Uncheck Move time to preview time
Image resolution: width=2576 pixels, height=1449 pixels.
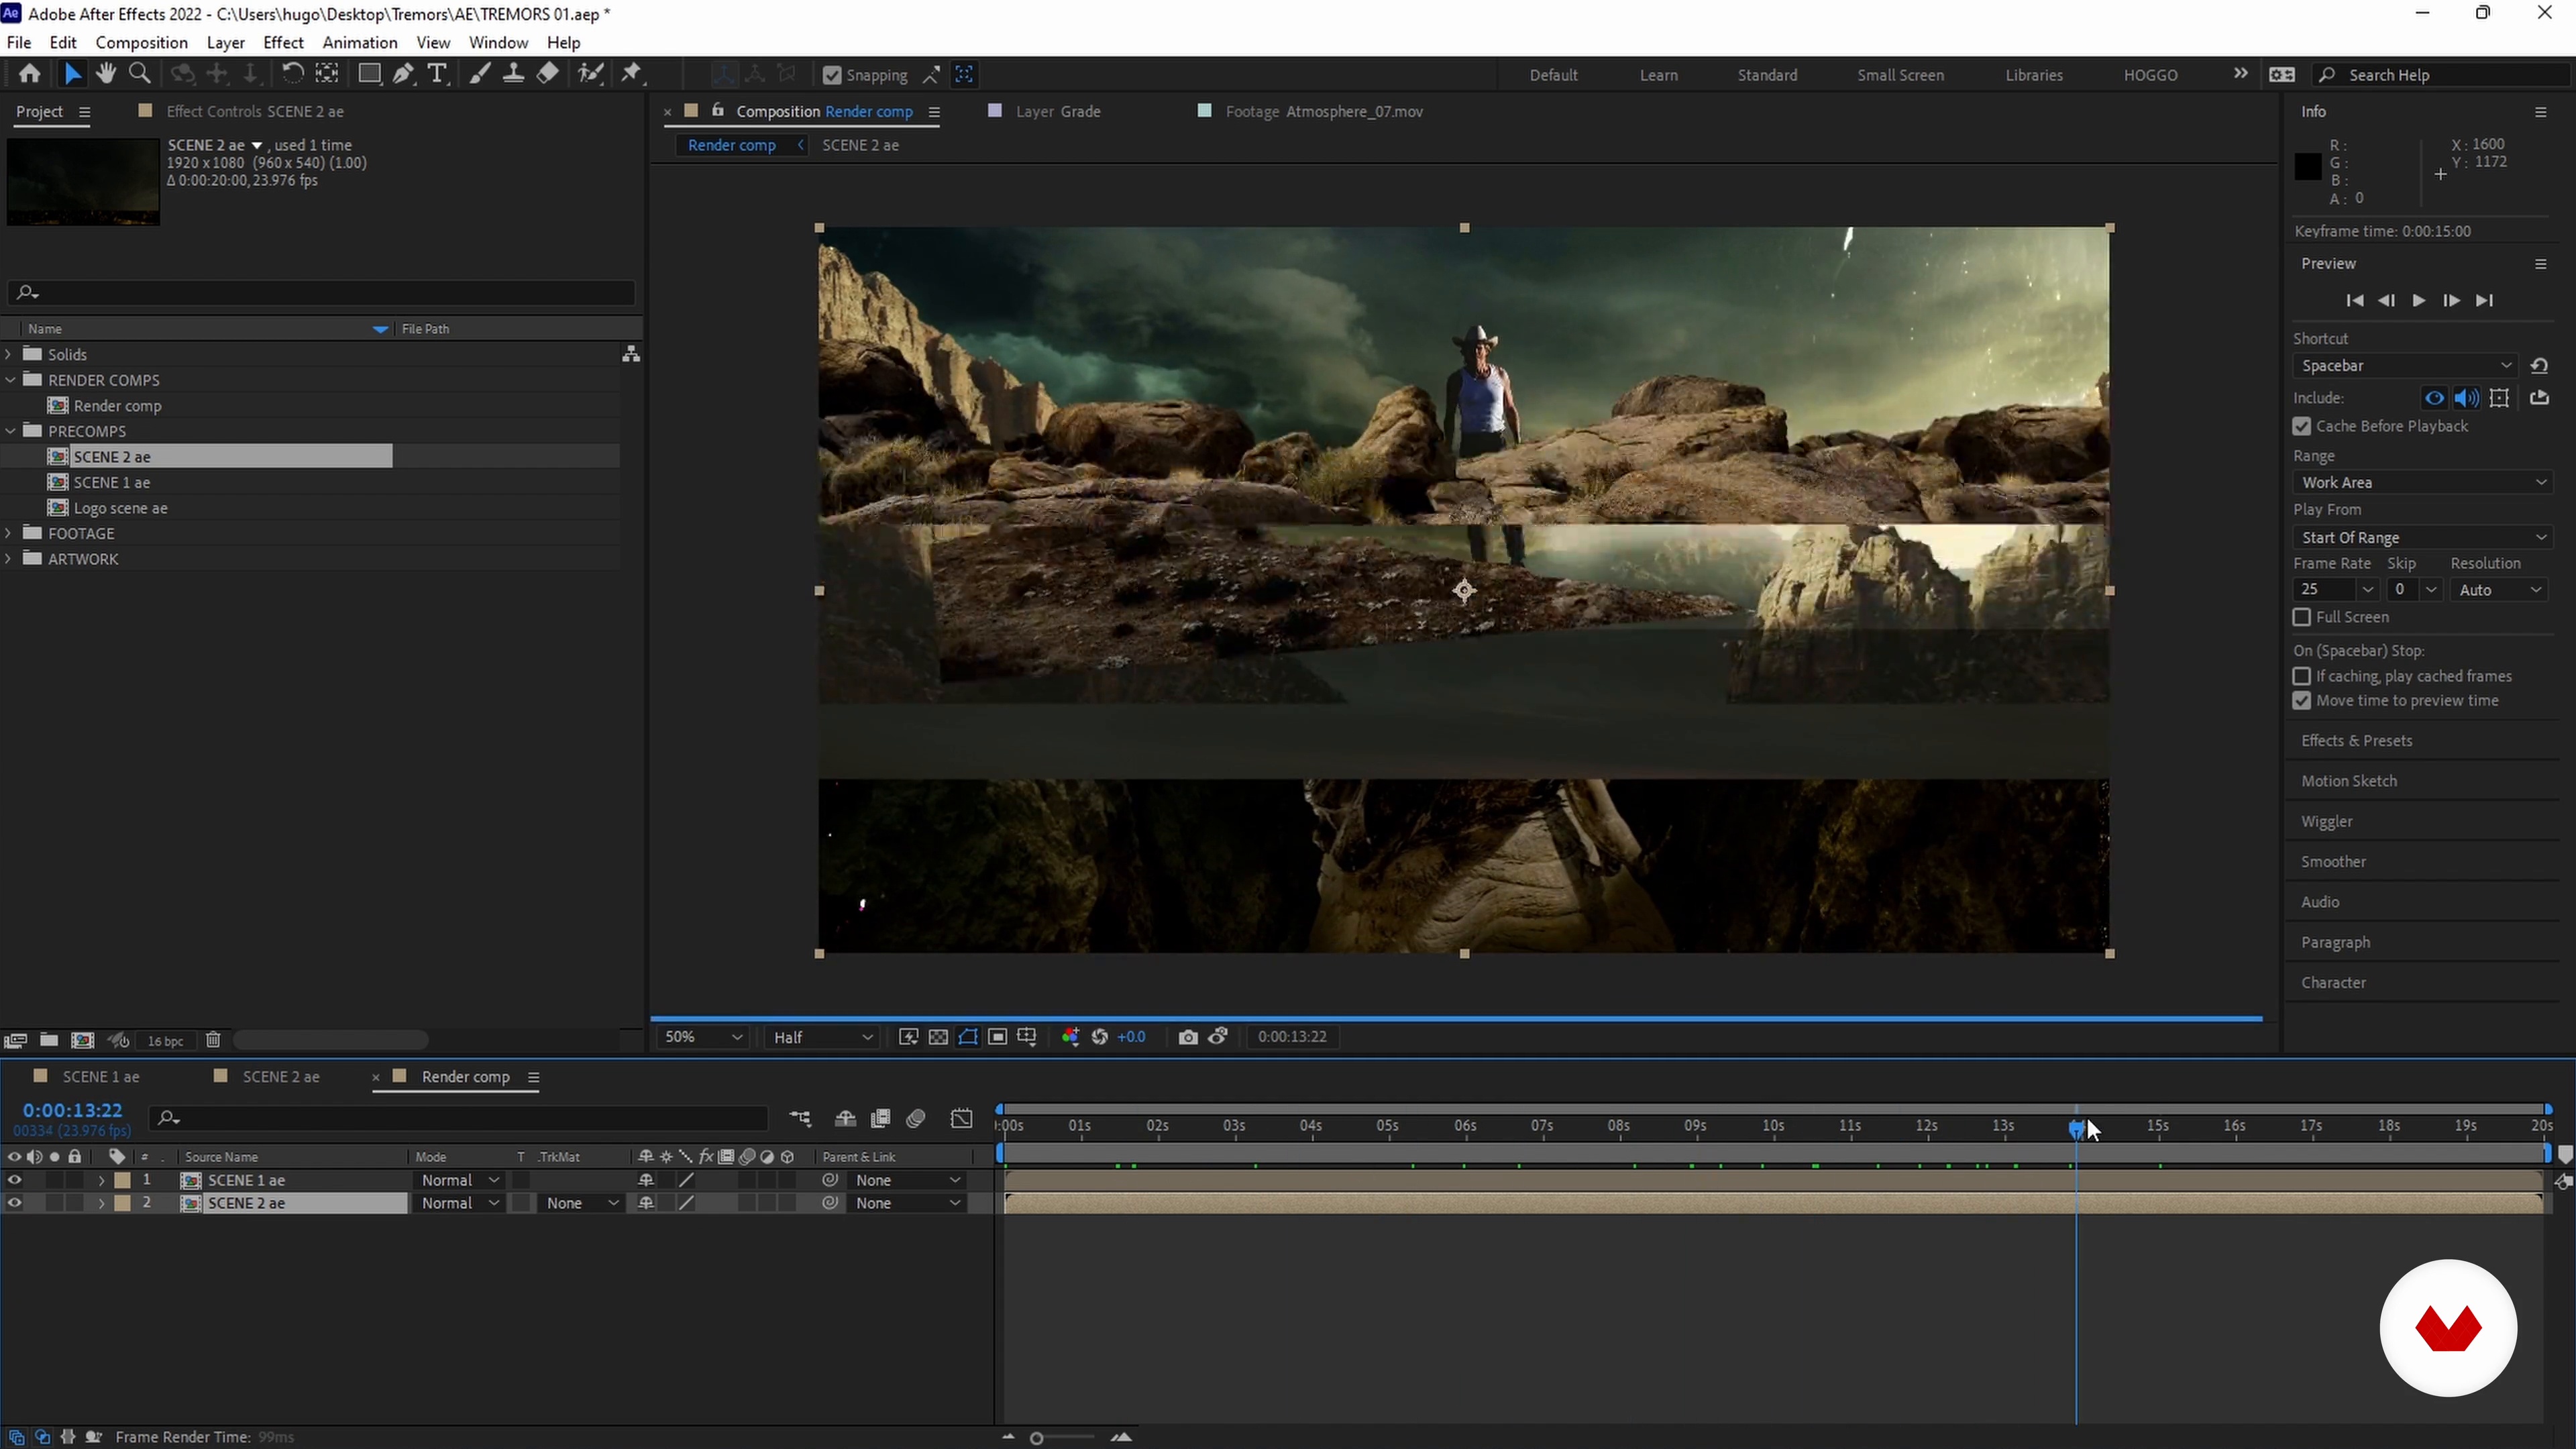coord(2302,700)
